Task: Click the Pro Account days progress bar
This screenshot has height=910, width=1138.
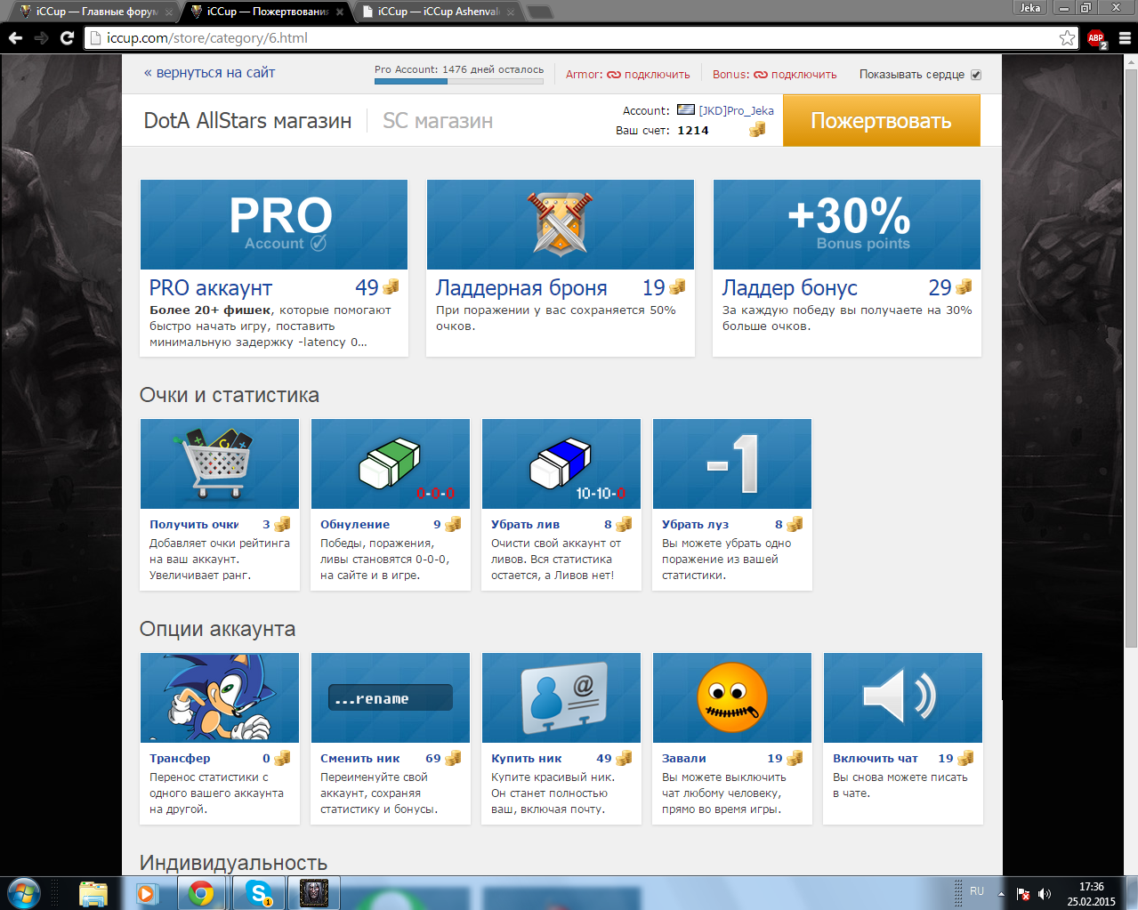Action: click(x=459, y=81)
